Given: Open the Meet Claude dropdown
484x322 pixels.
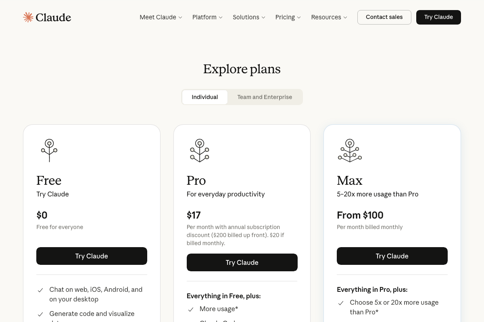Looking at the screenshot, I should pyautogui.click(x=161, y=17).
